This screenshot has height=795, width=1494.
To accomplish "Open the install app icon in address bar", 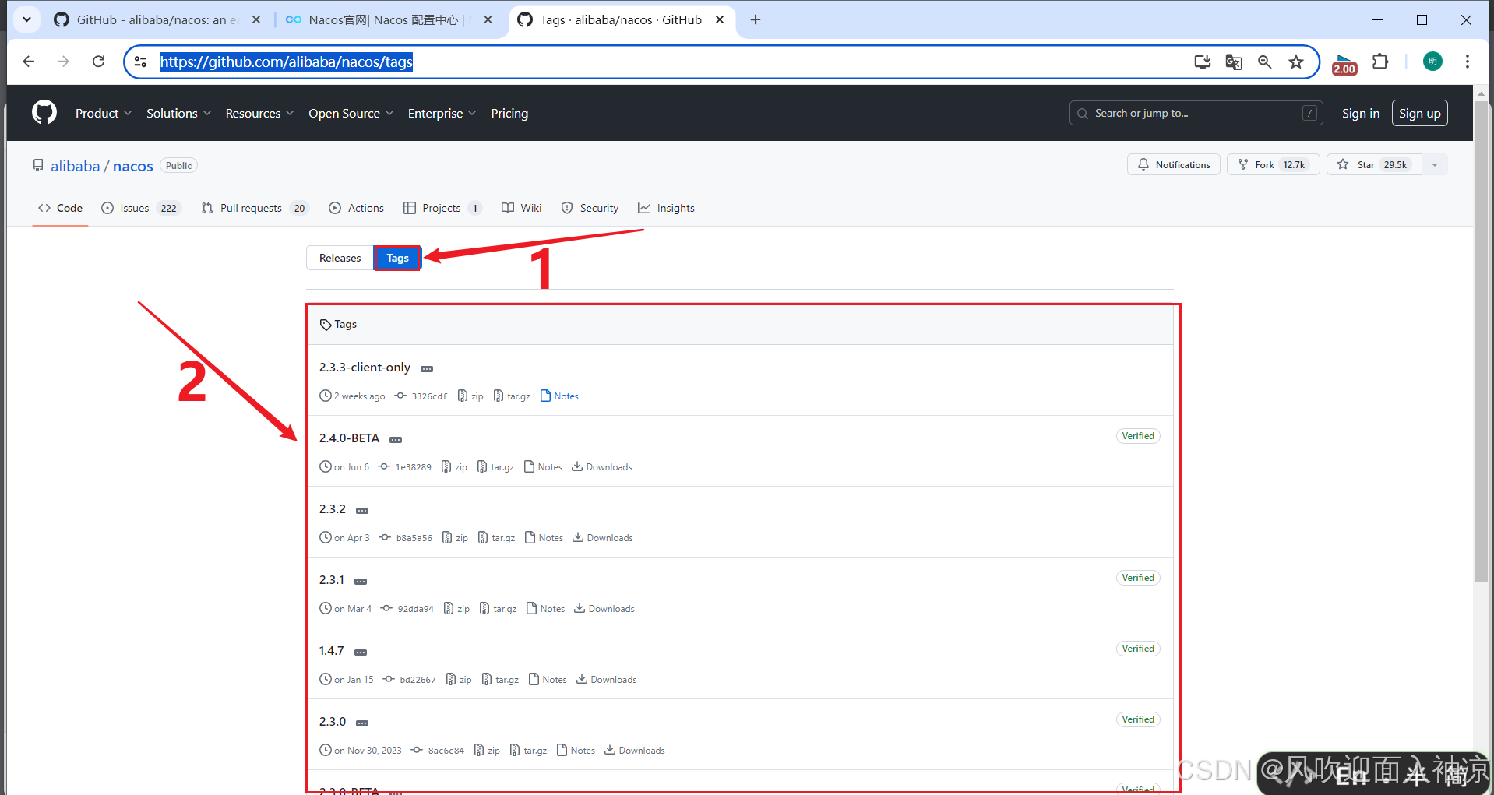I will click(1203, 62).
